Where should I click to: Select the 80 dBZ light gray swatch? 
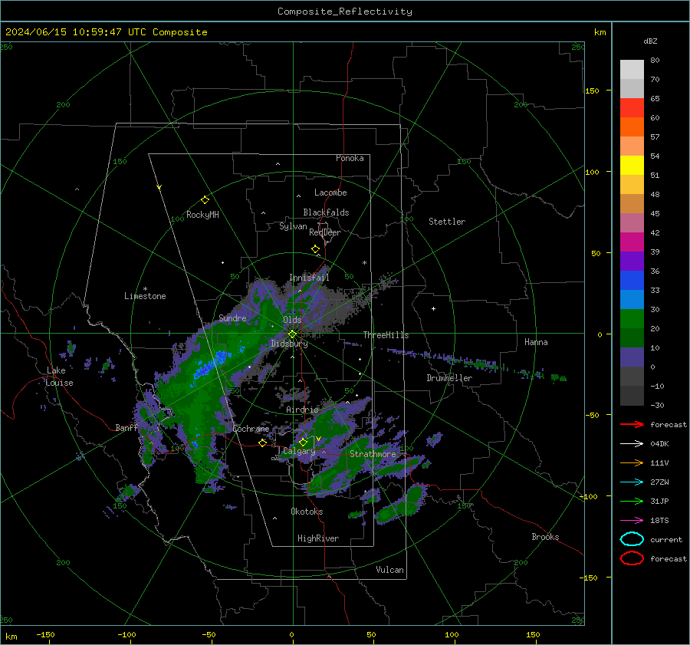pos(632,70)
